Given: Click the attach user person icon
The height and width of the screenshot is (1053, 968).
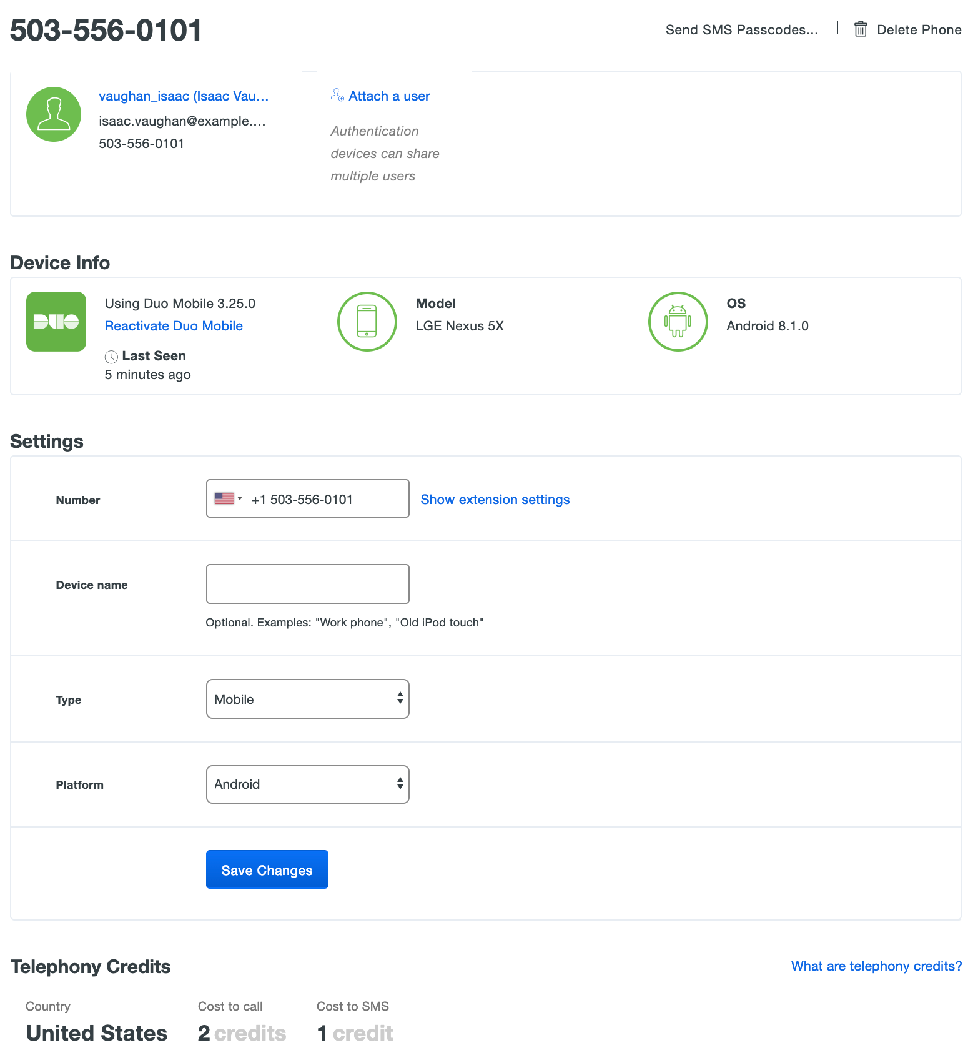Looking at the screenshot, I should pos(337,96).
